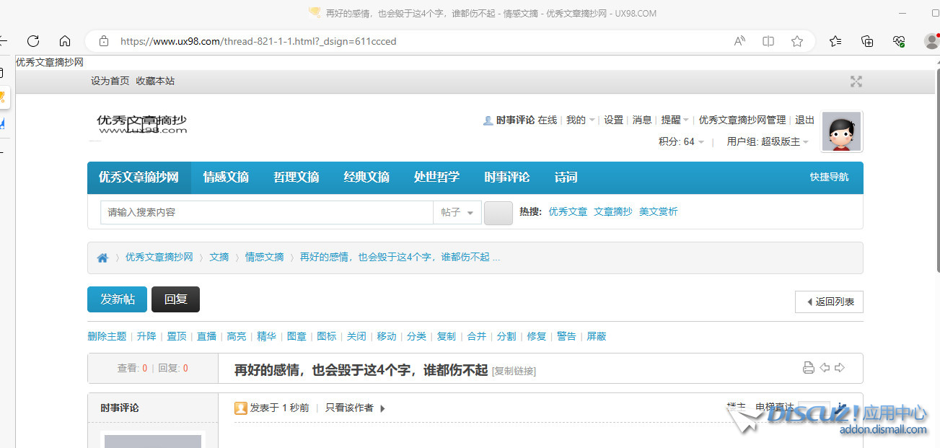Click the home breadcrumb icon
The width and height of the screenshot is (940, 448).
coord(102,257)
